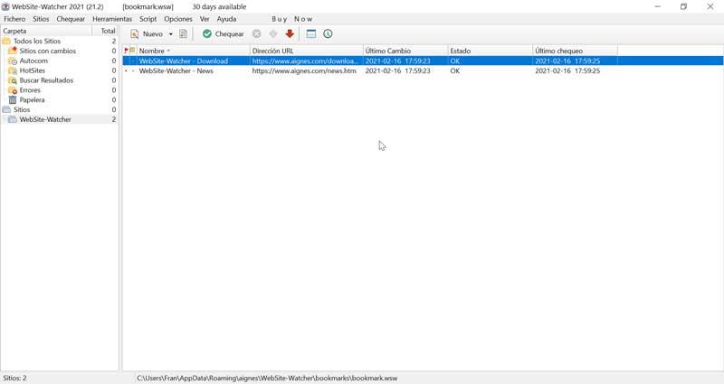Open the Script menu

point(148,19)
